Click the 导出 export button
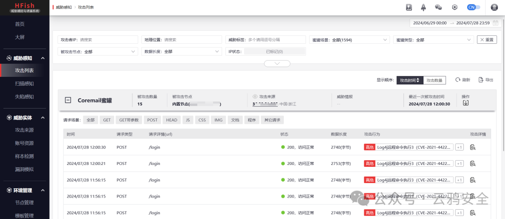This screenshot has width=505, height=219. coord(486,80)
